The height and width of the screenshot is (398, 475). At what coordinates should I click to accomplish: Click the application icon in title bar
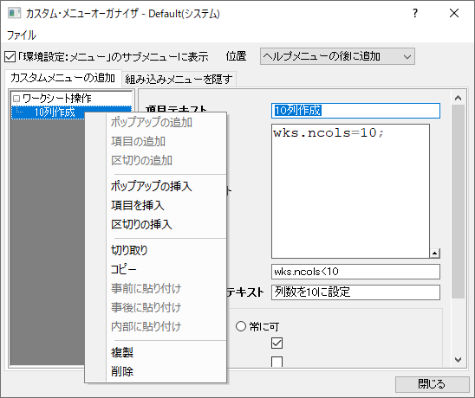point(14,13)
